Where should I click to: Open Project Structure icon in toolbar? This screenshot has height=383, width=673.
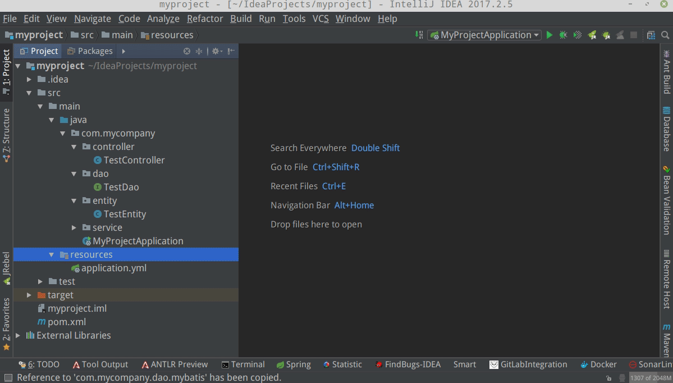tap(651, 35)
